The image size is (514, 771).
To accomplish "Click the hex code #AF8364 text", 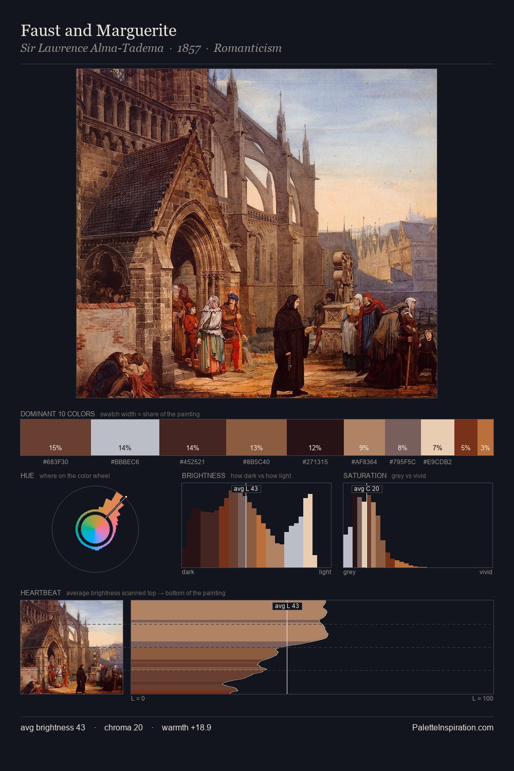I will click(x=364, y=462).
